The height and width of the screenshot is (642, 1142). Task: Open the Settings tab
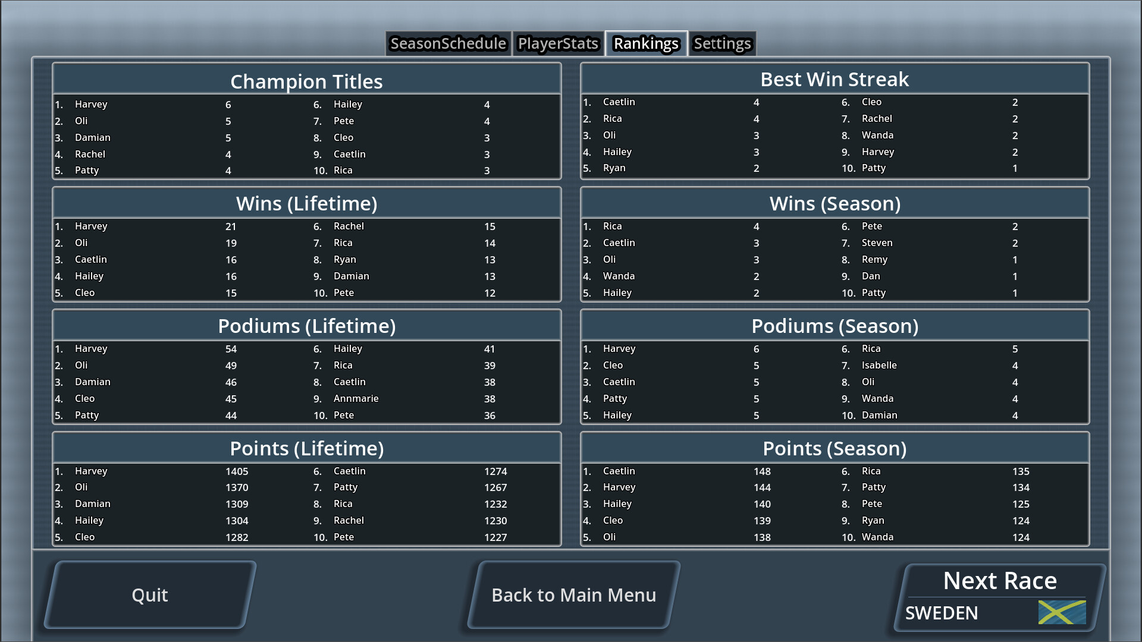pyautogui.click(x=721, y=43)
